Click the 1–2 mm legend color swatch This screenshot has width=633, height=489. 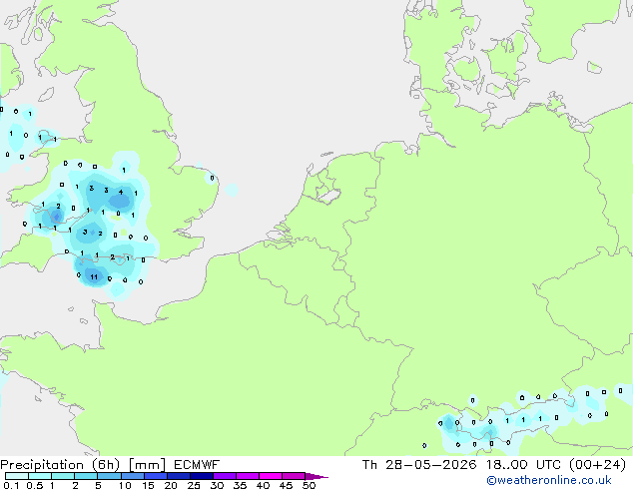63,476
